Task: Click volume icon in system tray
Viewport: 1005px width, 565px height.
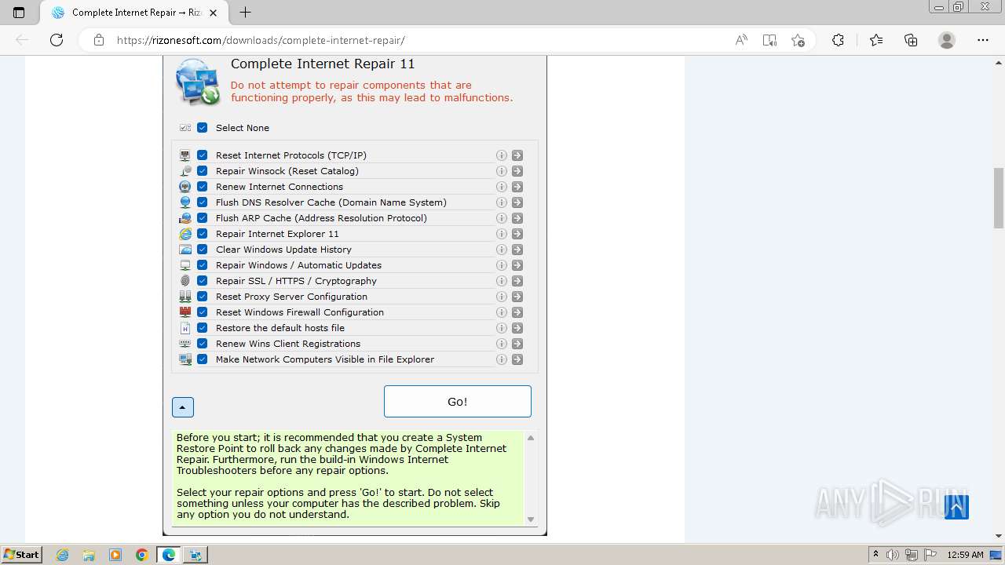Action: [x=893, y=555]
